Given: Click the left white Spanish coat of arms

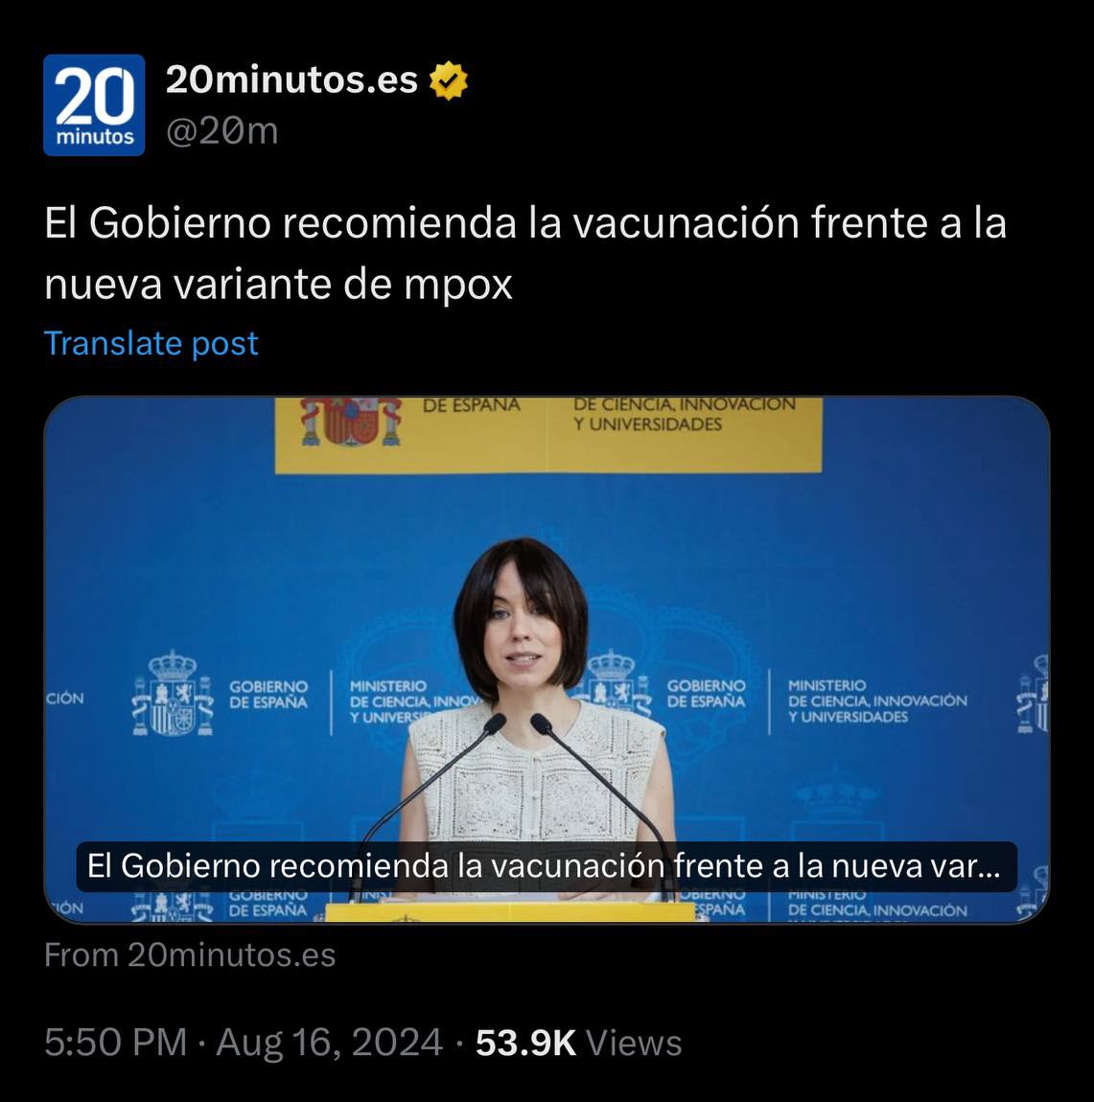Looking at the screenshot, I should (x=173, y=694).
